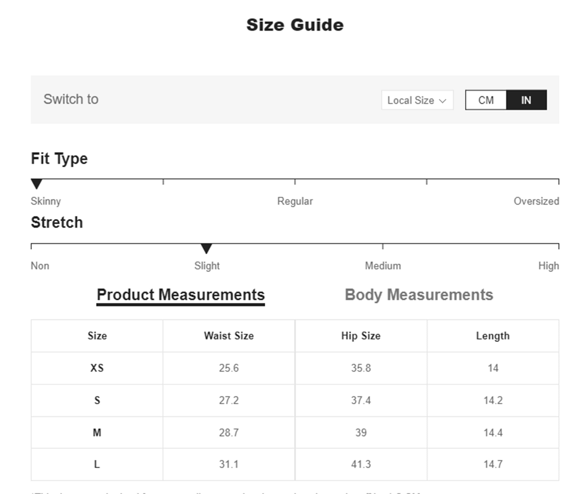
Task: Open the Body Measurements tab
Action: [419, 295]
